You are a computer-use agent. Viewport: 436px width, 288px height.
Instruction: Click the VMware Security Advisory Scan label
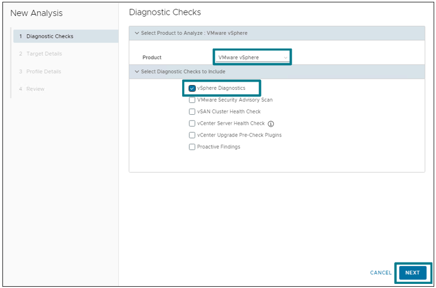[x=235, y=100]
